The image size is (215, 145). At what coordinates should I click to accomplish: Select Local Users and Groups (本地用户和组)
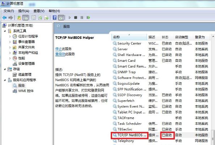(28, 53)
